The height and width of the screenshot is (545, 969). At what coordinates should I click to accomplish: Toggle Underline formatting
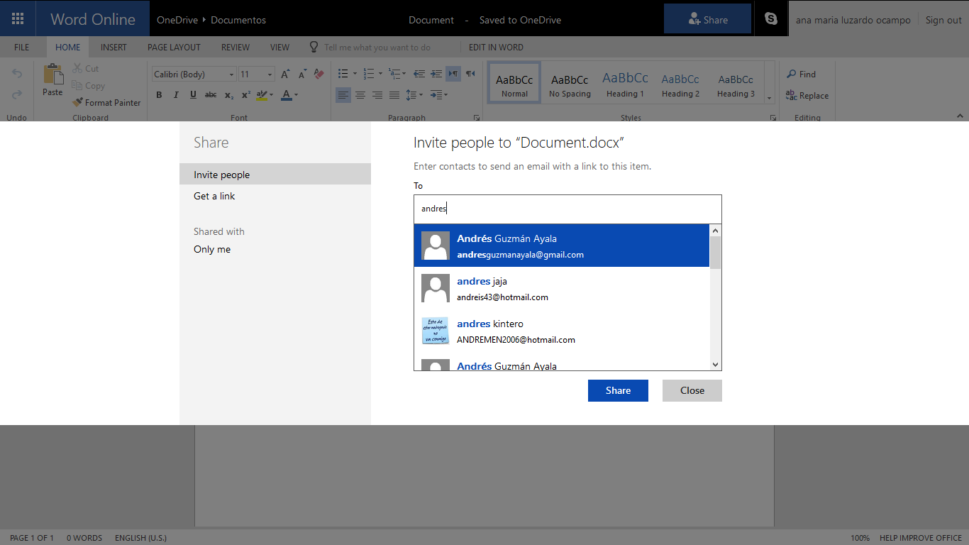193,95
